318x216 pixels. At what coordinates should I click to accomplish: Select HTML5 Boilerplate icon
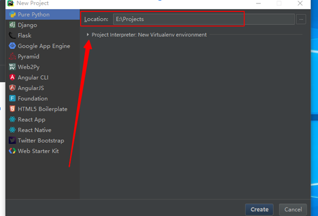13,109
